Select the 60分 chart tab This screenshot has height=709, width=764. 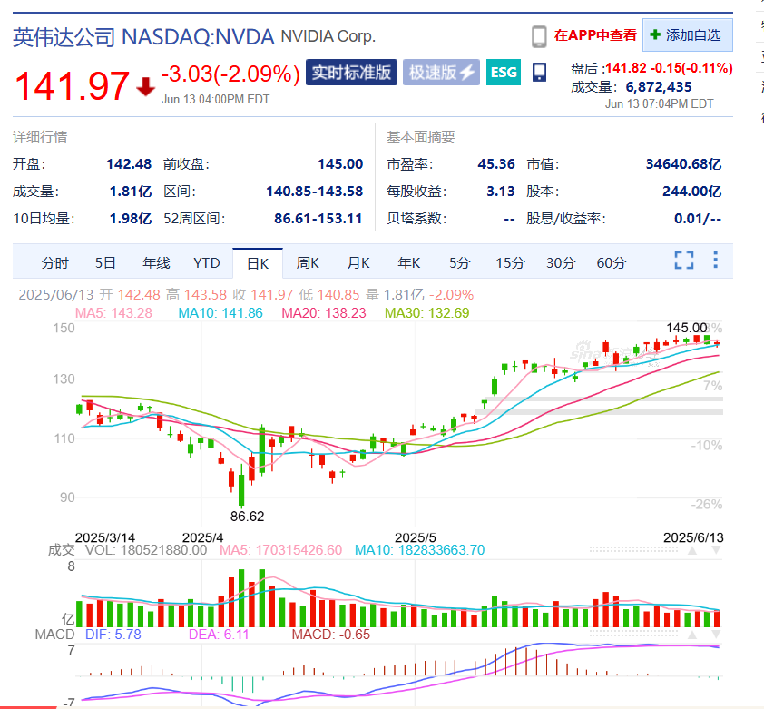(612, 263)
